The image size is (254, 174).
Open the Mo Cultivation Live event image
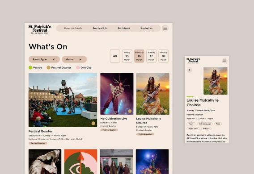point(117,94)
